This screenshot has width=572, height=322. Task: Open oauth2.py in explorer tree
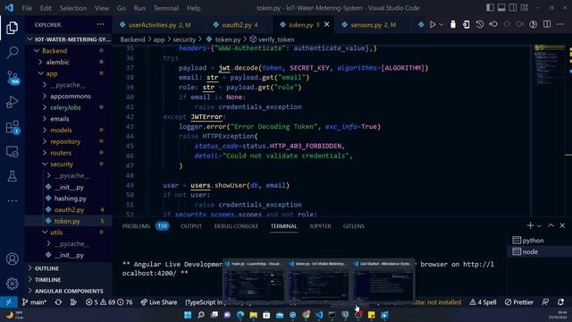pyautogui.click(x=69, y=209)
